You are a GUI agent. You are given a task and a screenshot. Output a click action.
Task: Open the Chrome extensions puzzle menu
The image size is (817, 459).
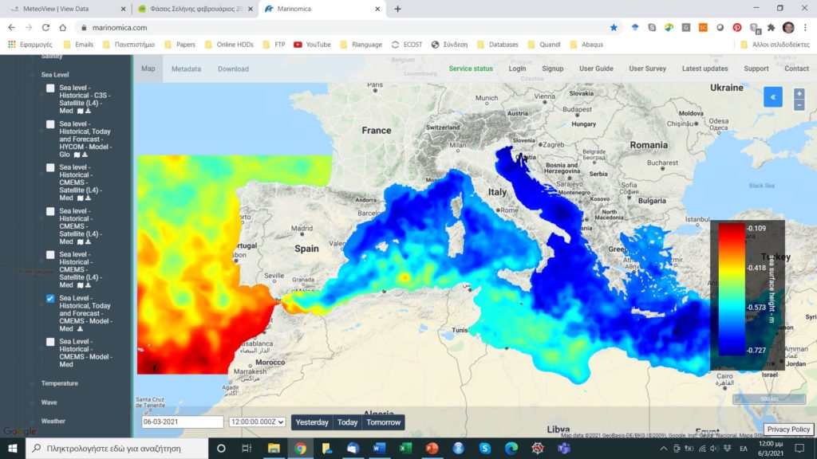point(772,28)
